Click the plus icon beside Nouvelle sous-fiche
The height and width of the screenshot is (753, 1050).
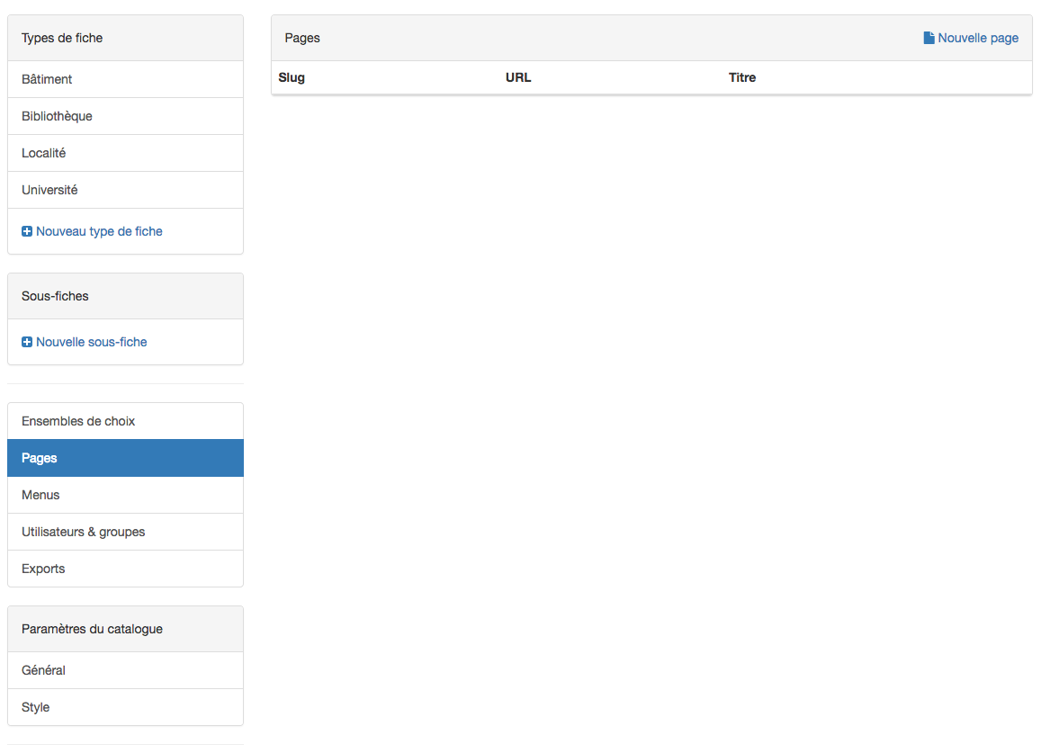27,343
